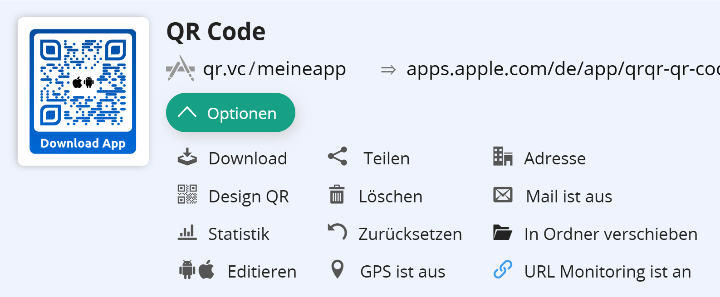The width and height of the screenshot is (720, 297).
Task: Click the Editieren Android and Apple icons
Action: [196, 271]
